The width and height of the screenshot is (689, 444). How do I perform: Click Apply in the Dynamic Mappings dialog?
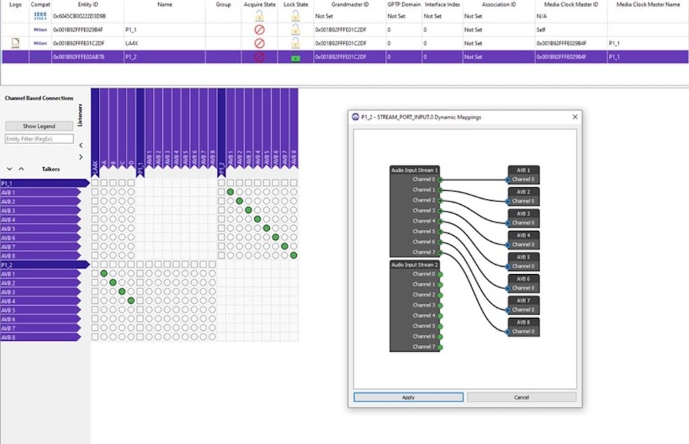(408, 398)
